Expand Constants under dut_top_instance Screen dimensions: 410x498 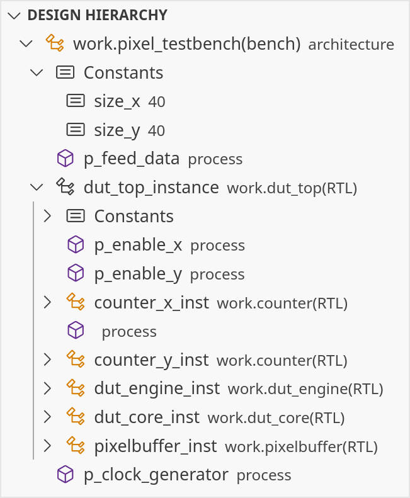[x=47, y=216]
